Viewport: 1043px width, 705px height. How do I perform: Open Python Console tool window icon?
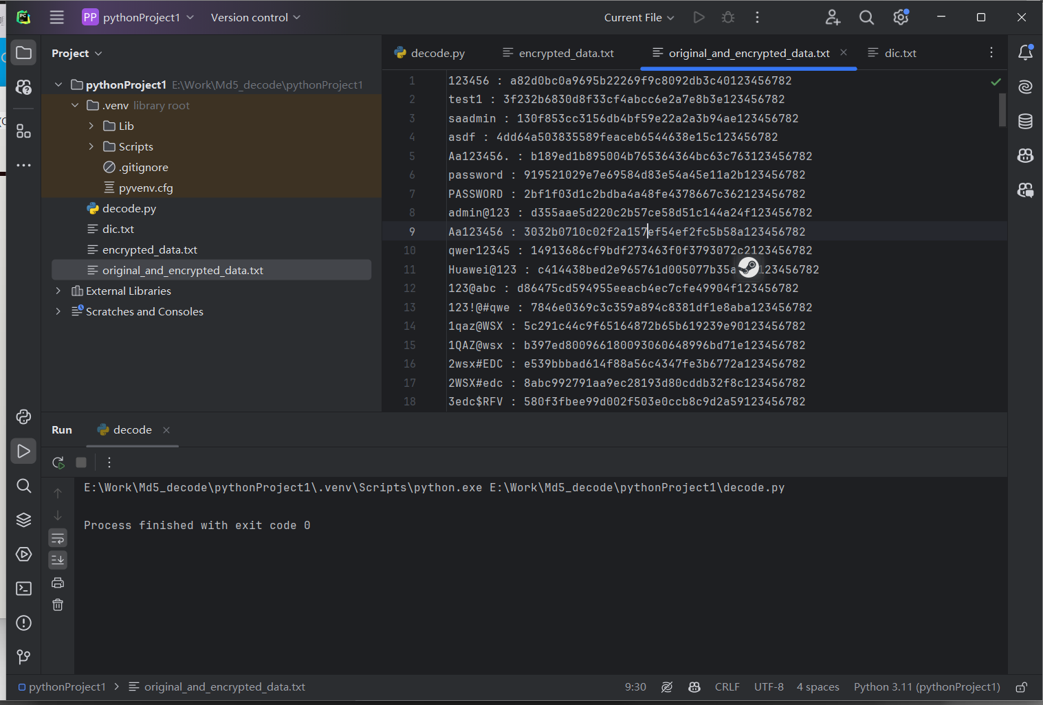23,416
